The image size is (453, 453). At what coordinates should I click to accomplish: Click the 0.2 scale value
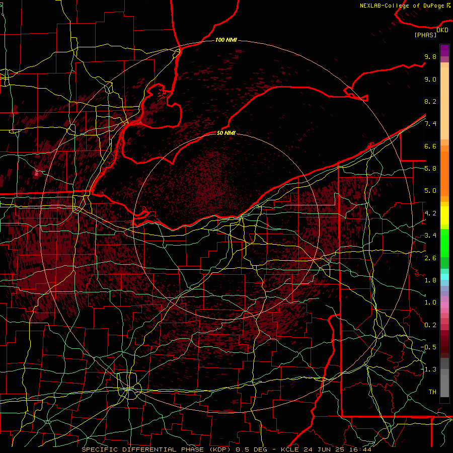tap(430, 325)
